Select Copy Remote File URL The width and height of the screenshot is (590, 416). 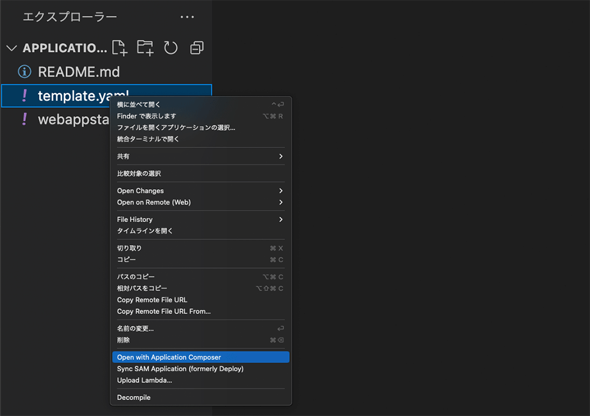pyautogui.click(x=201, y=300)
